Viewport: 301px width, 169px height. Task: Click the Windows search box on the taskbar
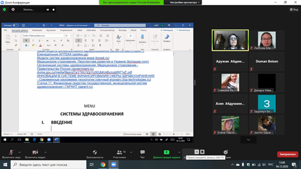pyautogui.click(x=48, y=165)
